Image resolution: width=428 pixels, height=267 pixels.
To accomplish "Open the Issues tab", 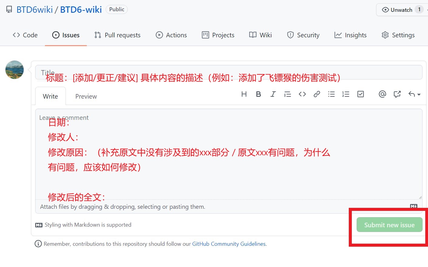I will click(66, 35).
